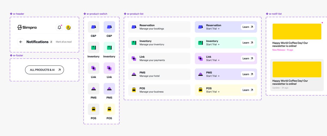The image size is (327, 136).
Task: Click the back arrow beside Notifications
Action: point(21,42)
